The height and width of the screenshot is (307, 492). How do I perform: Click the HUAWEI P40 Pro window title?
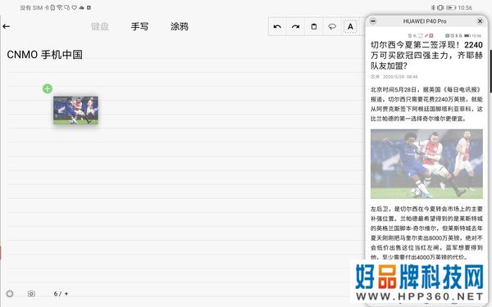425,21
